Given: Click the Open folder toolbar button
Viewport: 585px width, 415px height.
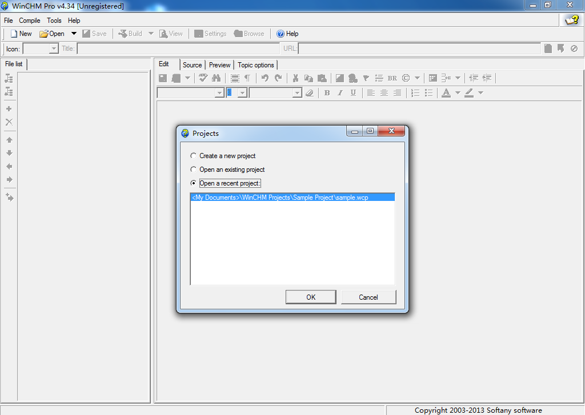Looking at the screenshot, I should pyautogui.click(x=52, y=34).
